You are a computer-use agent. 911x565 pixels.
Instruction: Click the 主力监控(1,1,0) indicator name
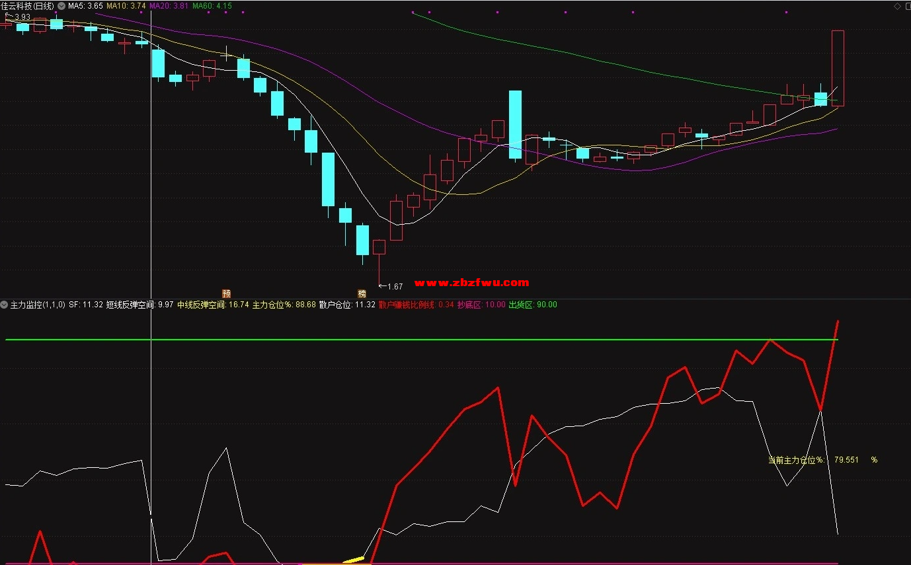[x=38, y=305]
